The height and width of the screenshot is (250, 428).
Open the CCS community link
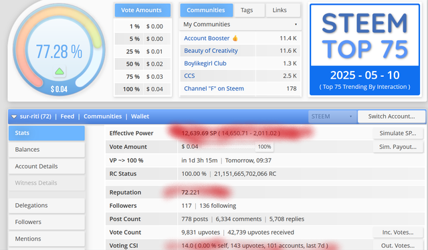pos(189,76)
